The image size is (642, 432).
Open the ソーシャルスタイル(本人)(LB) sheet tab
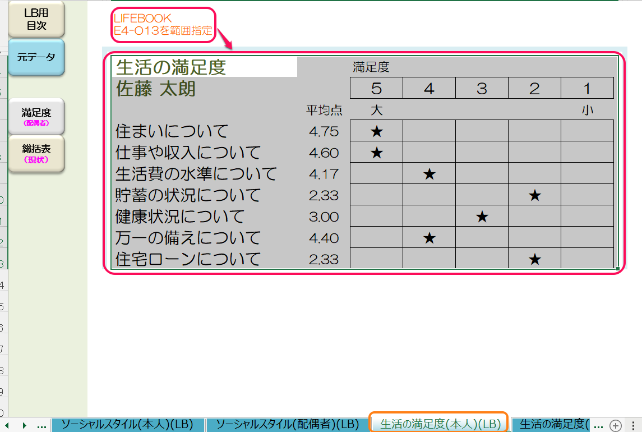click(x=127, y=425)
